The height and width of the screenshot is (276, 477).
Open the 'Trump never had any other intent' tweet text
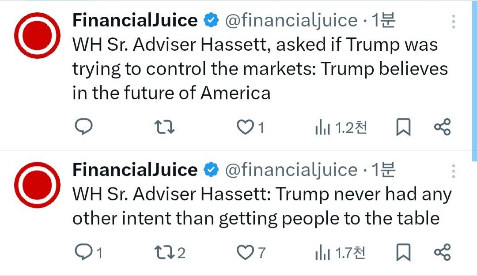[x=262, y=206]
